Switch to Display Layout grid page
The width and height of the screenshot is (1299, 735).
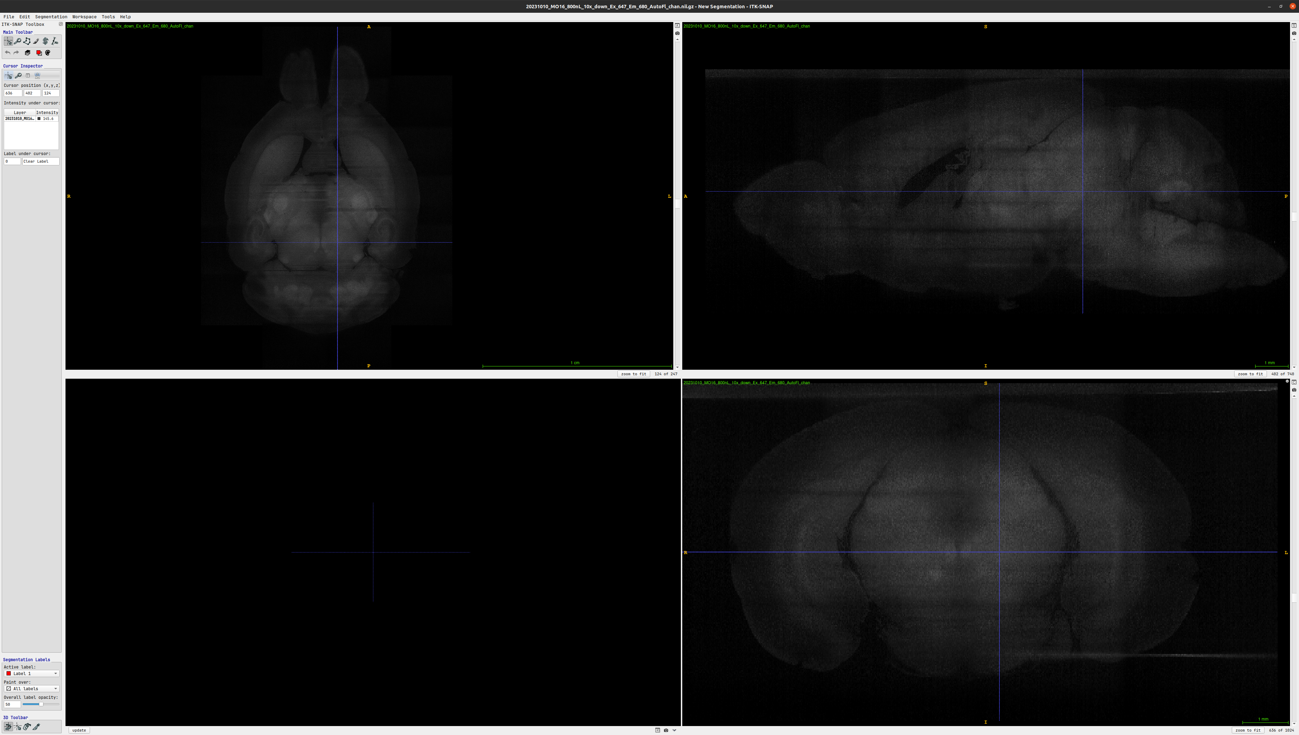(28, 76)
